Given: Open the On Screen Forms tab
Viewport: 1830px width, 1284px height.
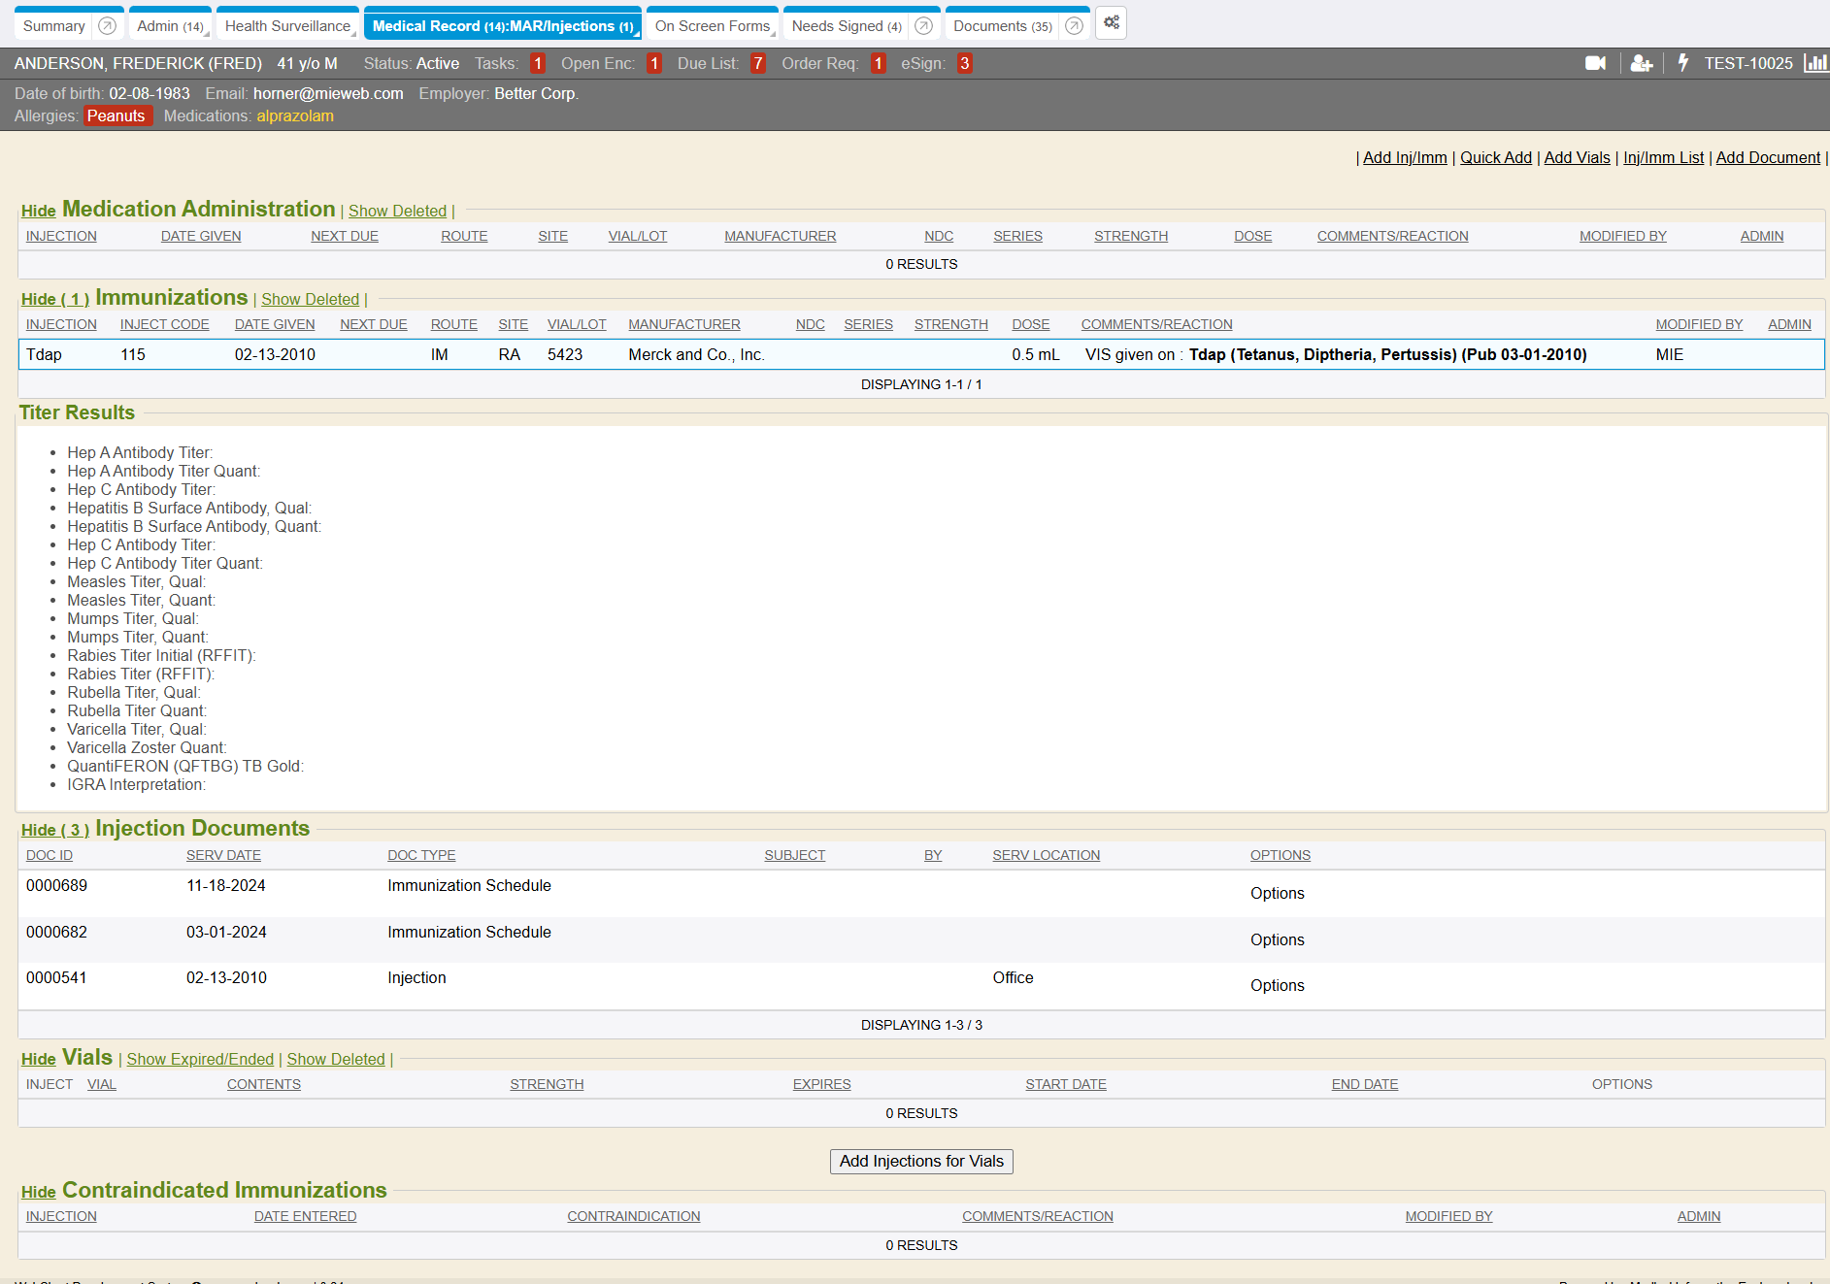Looking at the screenshot, I should pos(712,26).
